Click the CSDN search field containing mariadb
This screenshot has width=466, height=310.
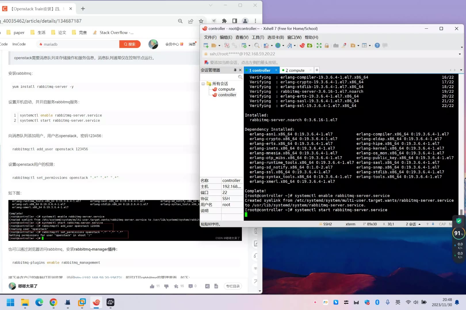pyautogui.click(x=78, y=44)
